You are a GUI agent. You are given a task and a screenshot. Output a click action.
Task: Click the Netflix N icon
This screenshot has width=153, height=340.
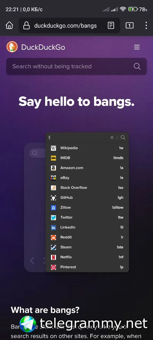53,257
